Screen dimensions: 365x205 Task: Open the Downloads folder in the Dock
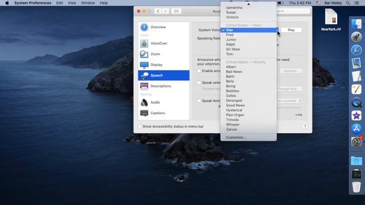coord(356,161)
